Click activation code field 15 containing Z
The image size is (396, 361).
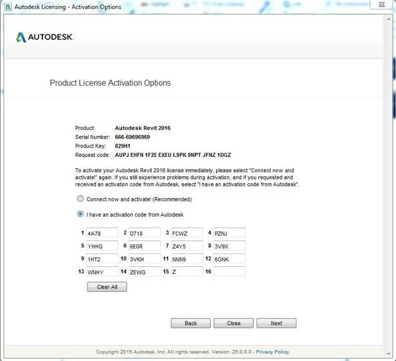coord(187,271)
